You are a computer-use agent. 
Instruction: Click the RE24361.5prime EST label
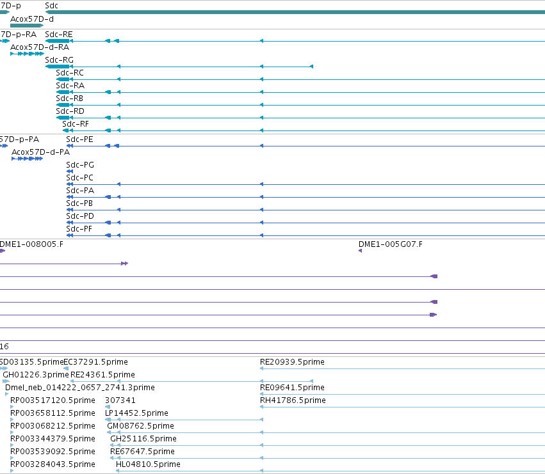point(102,375)
